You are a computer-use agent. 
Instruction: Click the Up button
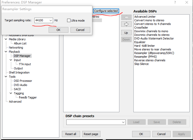point(126,33)
